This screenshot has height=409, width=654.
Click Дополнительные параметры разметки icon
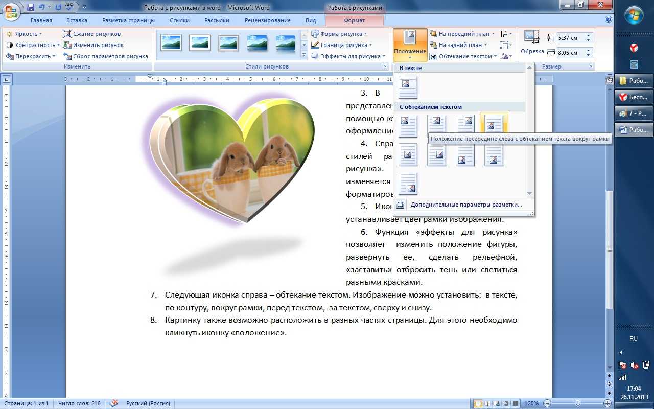pyautogui.click(x=400, y=204)
